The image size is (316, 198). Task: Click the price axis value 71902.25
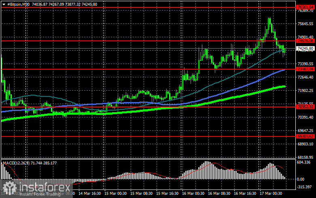pos(305,91)
